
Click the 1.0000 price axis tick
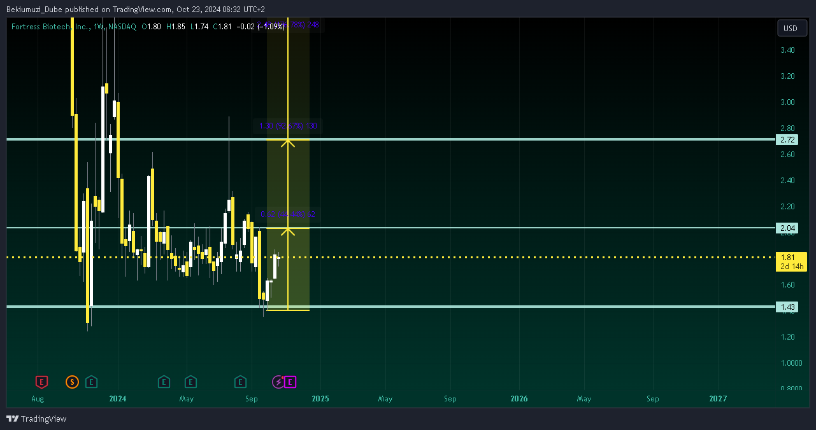[791, 363]
